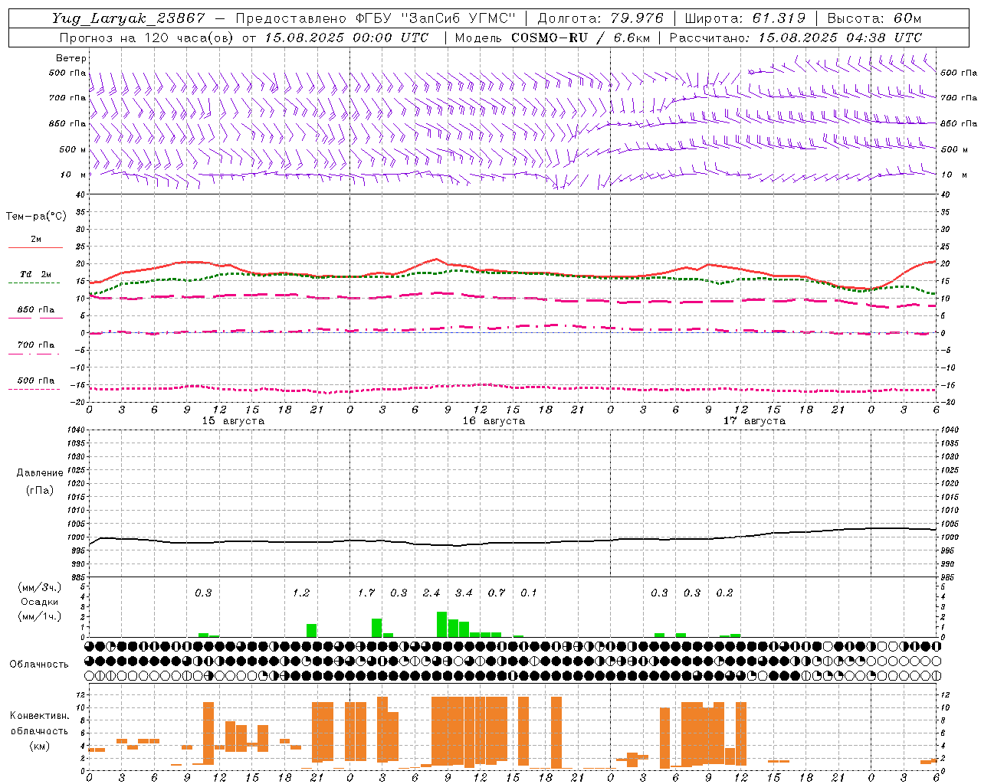Image resolution: width=981 pixels, height=784 pixels.
Task: Select the 0.1 precipitation total value
Action: [529, 593]
